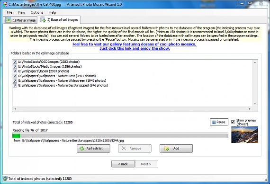
Task: Uncheck the OJO Images folder checkbox
Action: point(15,62)
